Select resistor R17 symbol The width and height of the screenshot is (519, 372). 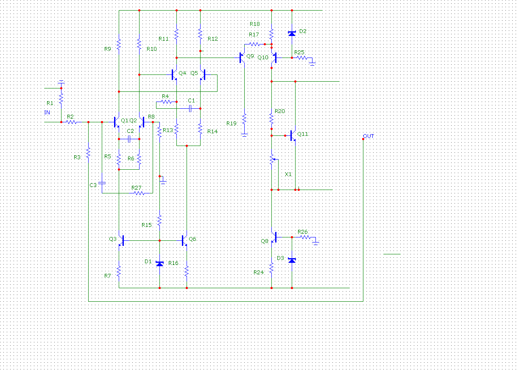pos(254,44)
